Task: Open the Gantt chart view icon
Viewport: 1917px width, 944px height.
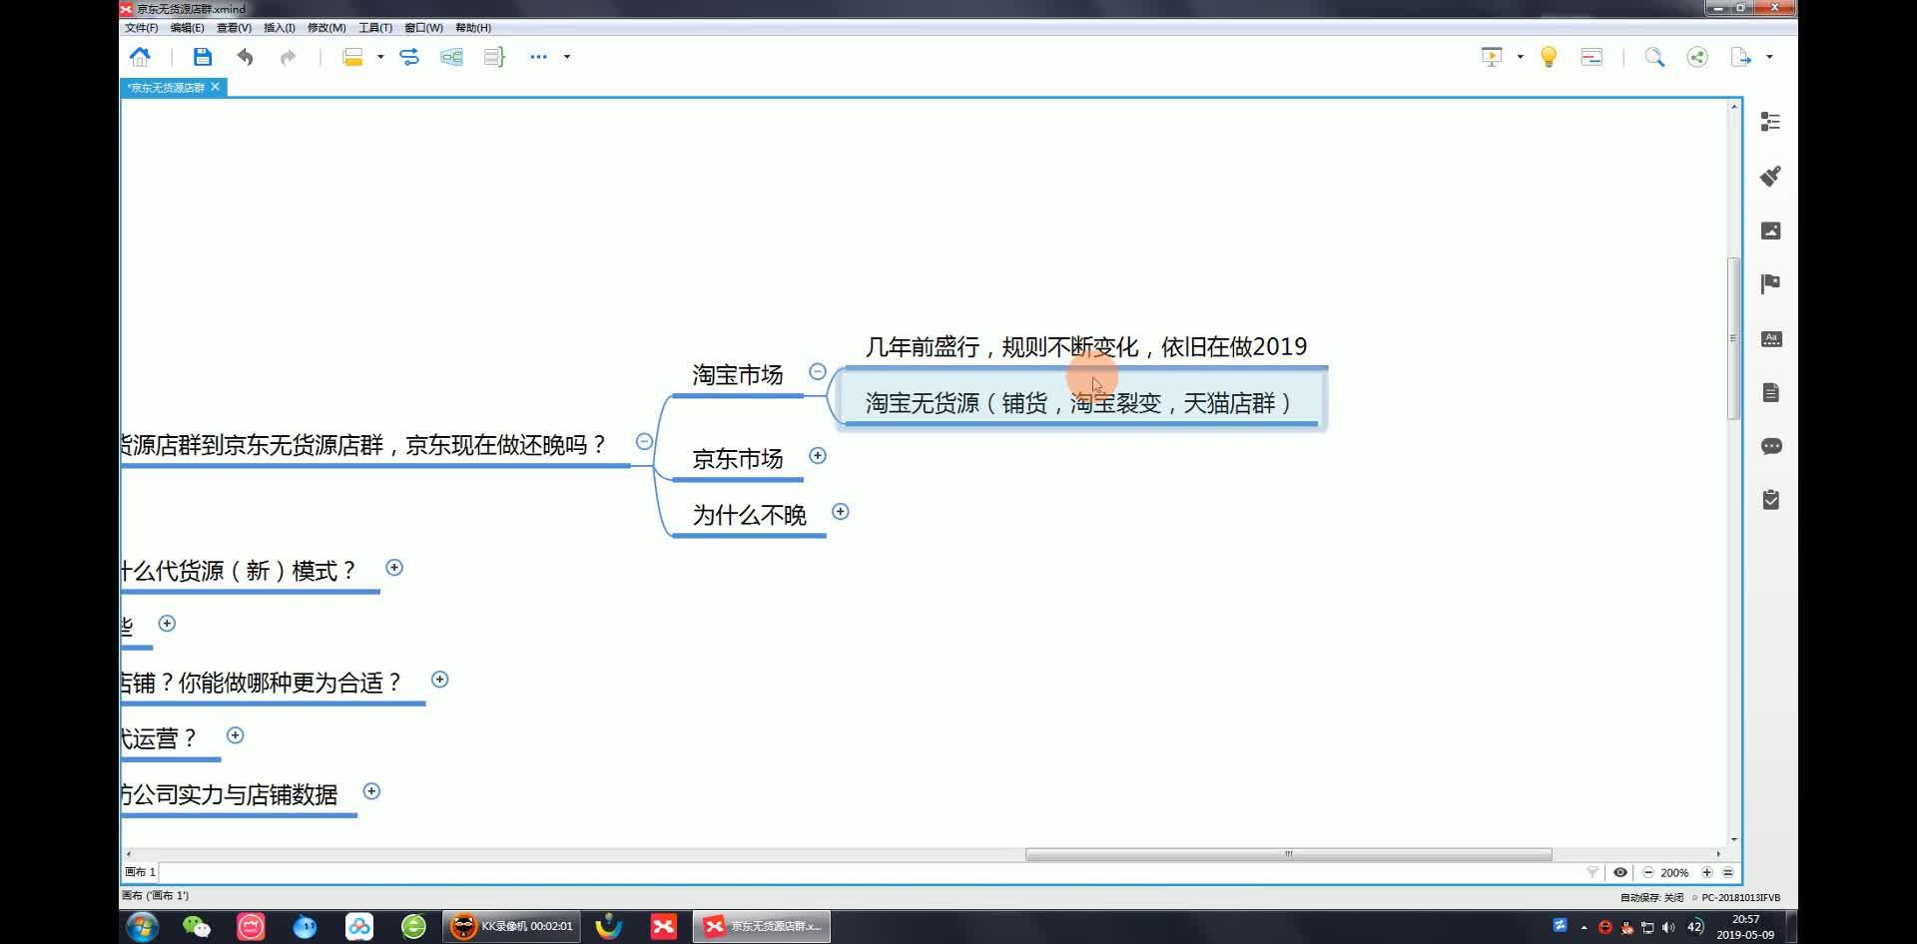Action: (x=1592, y=57)
